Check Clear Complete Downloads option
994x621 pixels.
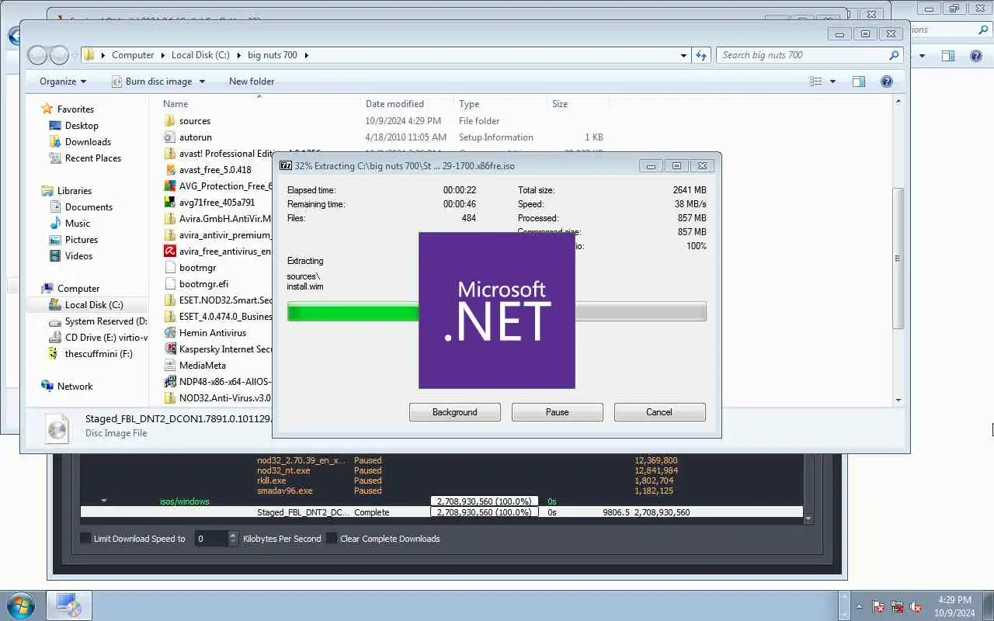pos(332,538)
